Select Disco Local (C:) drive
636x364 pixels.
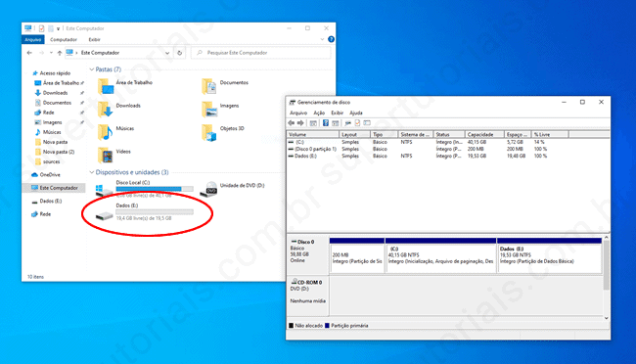145,189
